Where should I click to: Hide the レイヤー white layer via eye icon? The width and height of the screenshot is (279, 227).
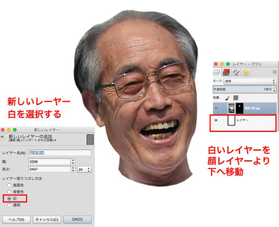216,120
